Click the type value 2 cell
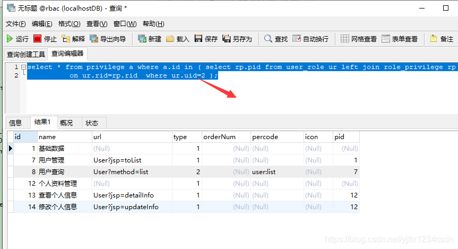 187,172
